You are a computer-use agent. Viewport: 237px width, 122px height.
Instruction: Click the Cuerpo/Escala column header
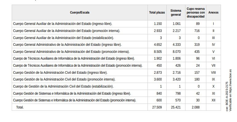click(x=80, y=13)
